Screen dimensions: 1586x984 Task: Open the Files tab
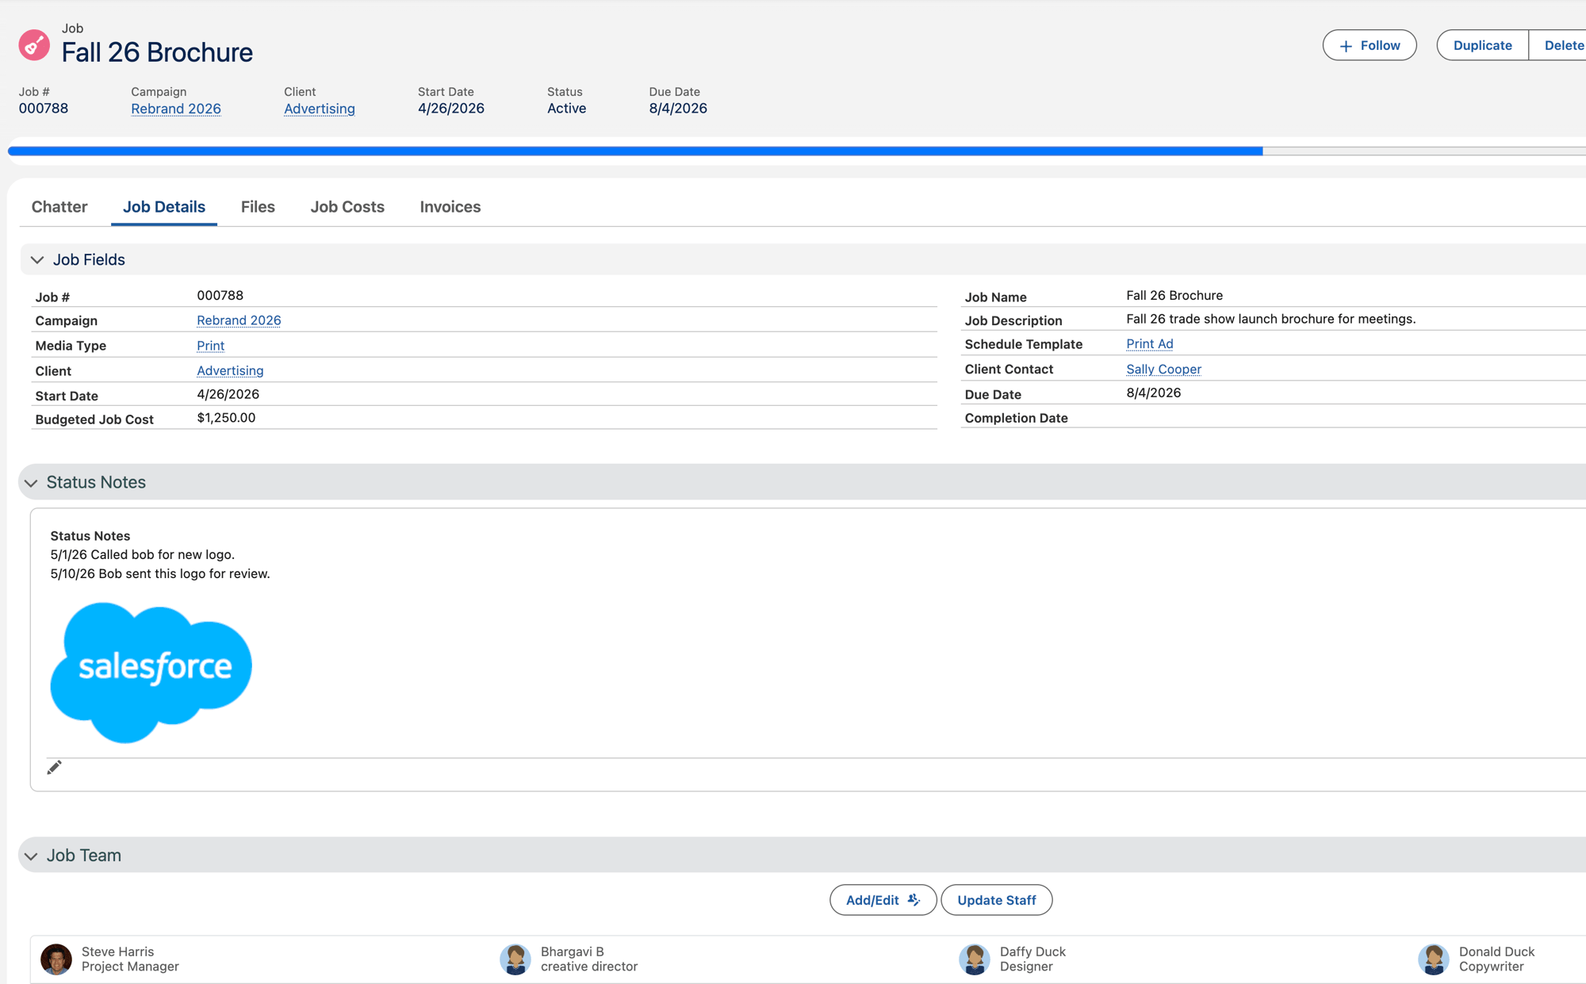[x=258, y=207]
